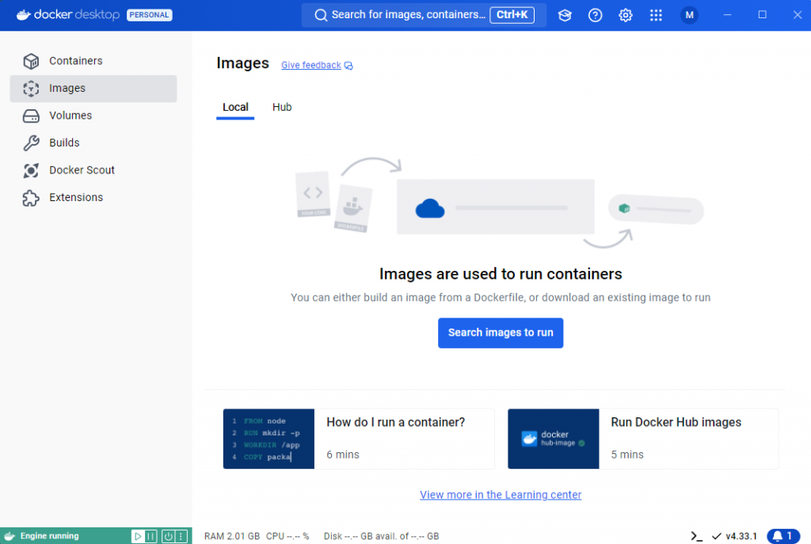Close the Docker Desktop window
This screenshot has height=544, width=811.
pyautogui.click(x=797, y=15)
